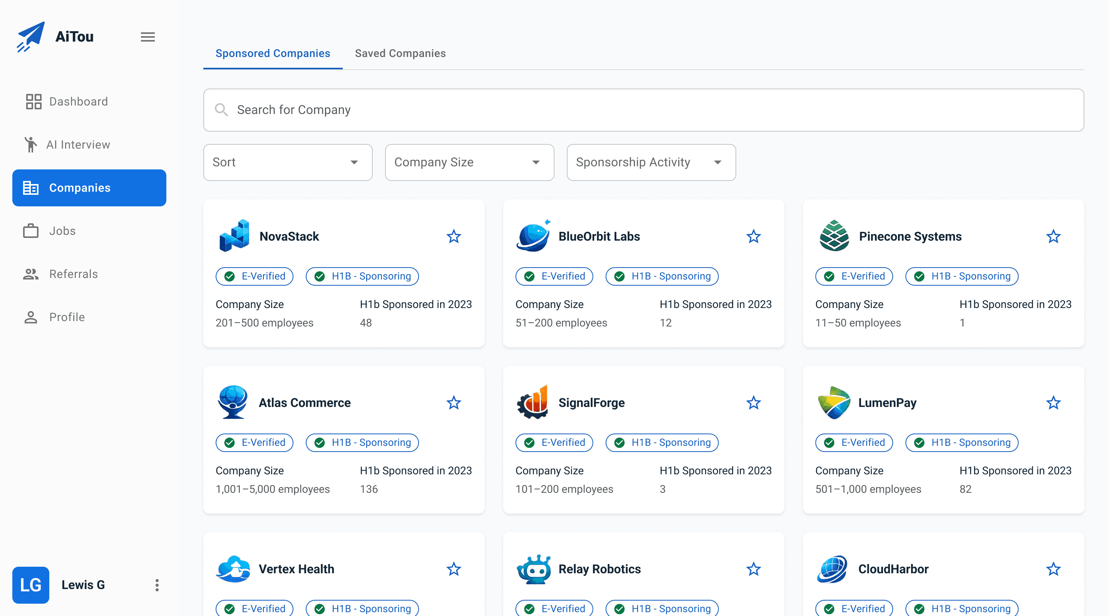Toggle star on SignalForge
The height and width of the screenshot is (616, 1109).
(754, 403)
